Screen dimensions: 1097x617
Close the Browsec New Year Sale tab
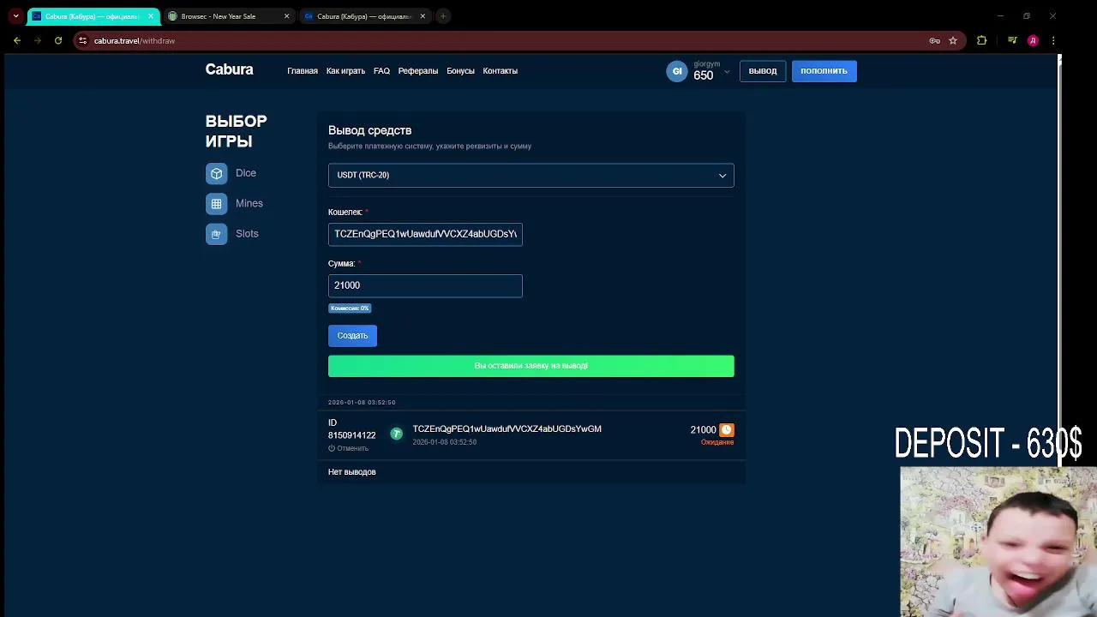coord(286,16)
